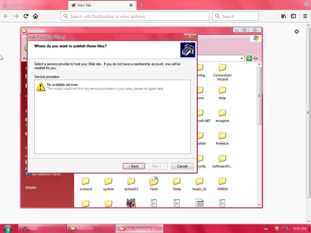The height and width of the screenshot is (233, 311).
Task: Switch to Web Publishing Wi... taskbar button
Action: [139, 228]
